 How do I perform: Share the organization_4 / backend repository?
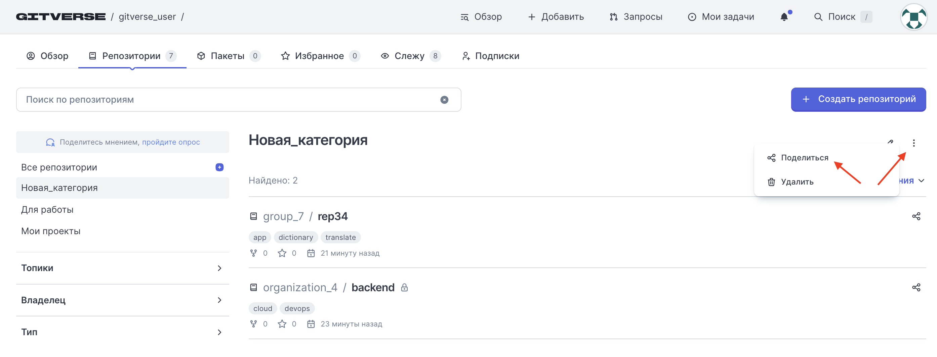click(x=916, y=287)
